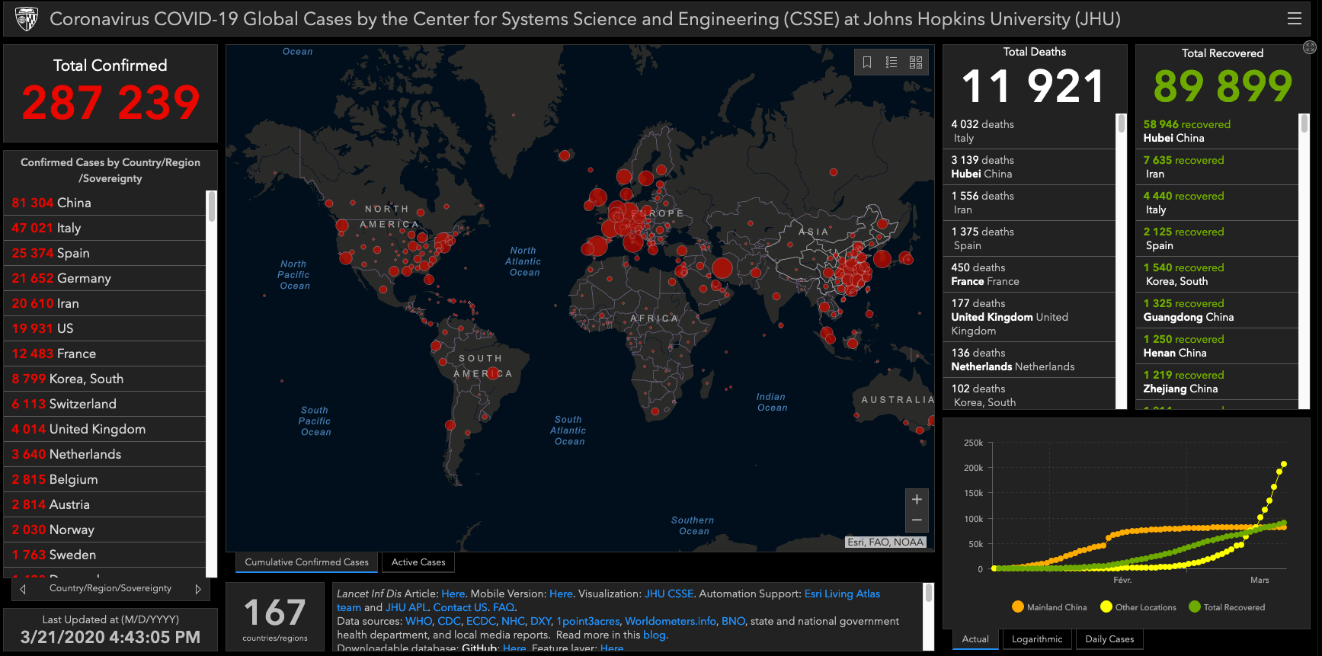Viewport: 1322px width, 656px height.
Task: Select China in confirmed cases list
Action: tap(105, 203)
